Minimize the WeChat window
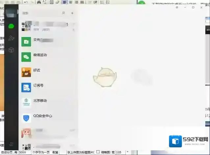Image resolution: width=210 pixels, height=155 pixels. pos(185,8)
